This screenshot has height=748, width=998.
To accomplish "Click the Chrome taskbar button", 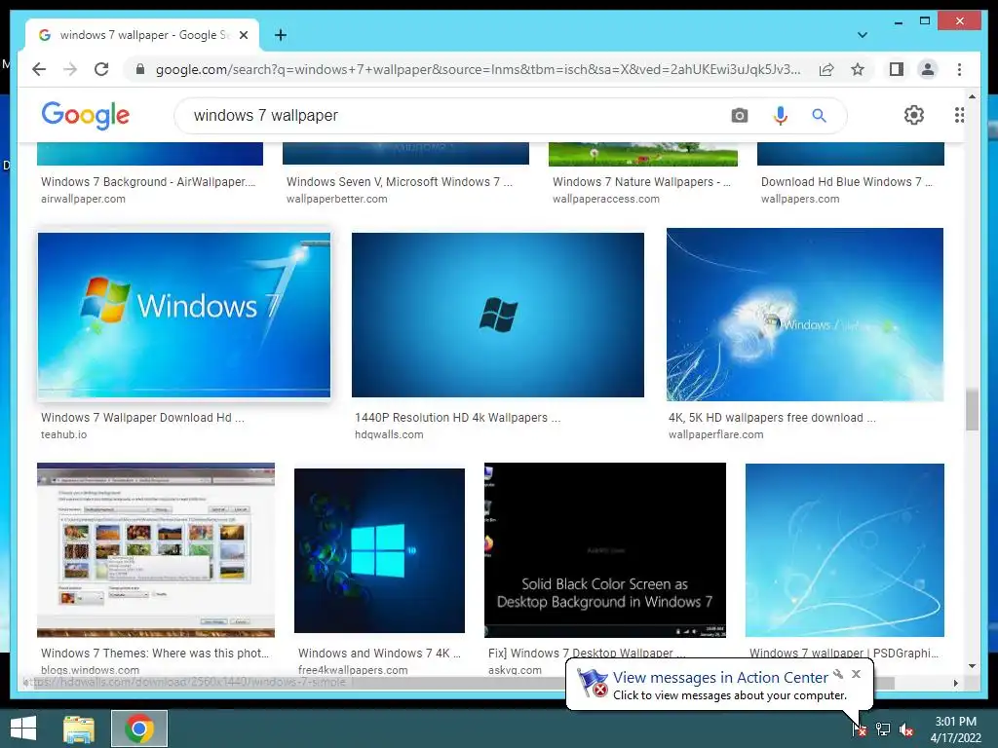I will tap(139, 729).
